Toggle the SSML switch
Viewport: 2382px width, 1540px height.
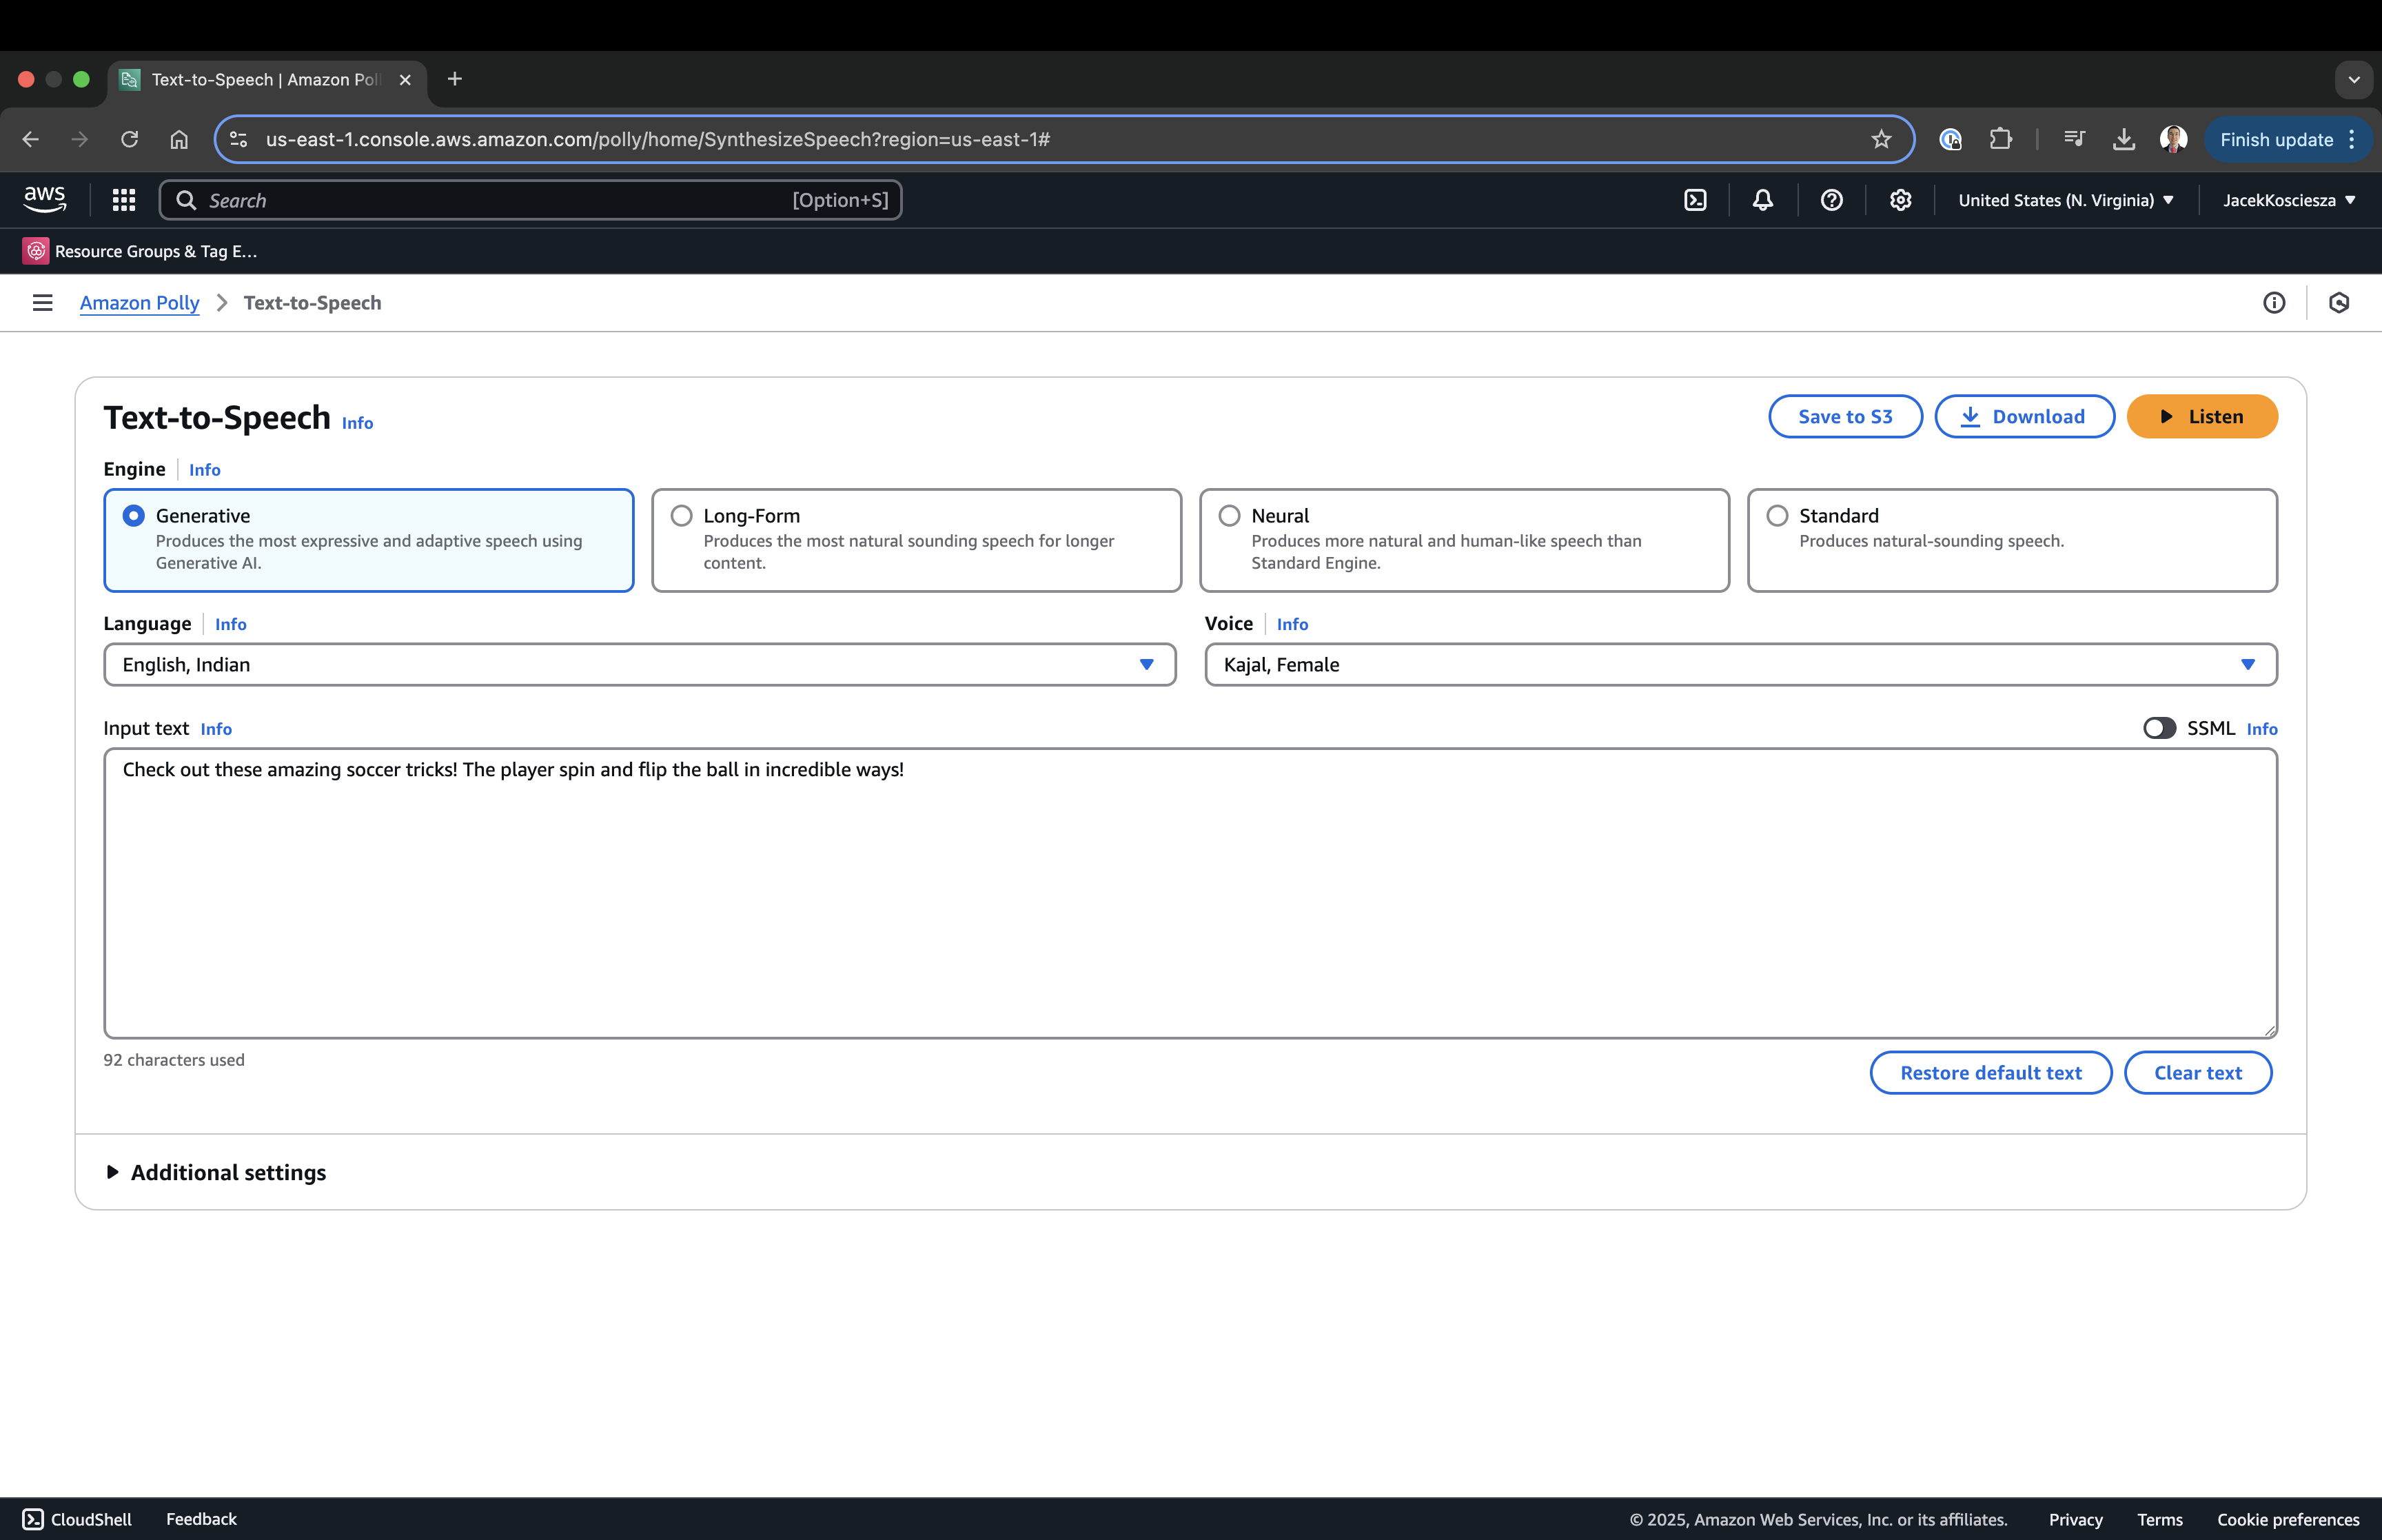click(2159, 728)
